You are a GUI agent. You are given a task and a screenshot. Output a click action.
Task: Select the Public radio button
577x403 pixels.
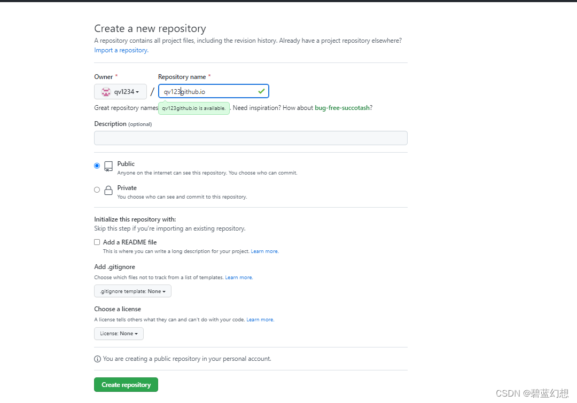point(97,165)
